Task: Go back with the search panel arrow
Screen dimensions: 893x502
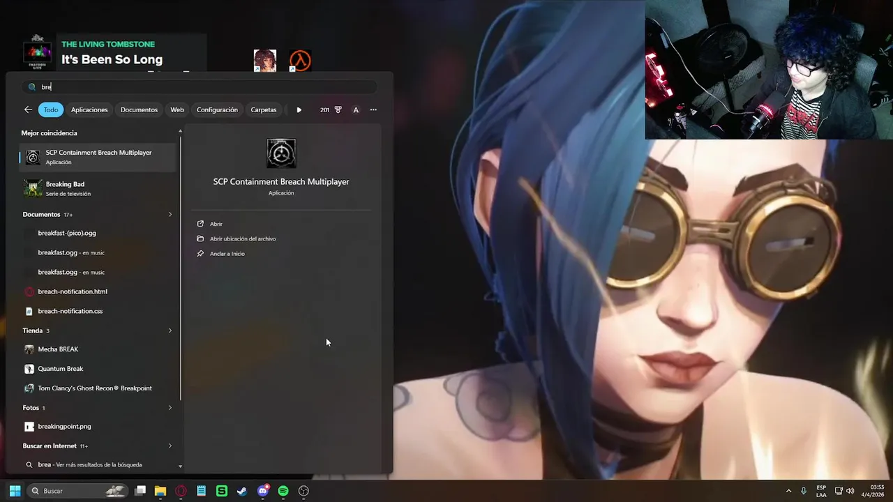Action: point(28,109)
